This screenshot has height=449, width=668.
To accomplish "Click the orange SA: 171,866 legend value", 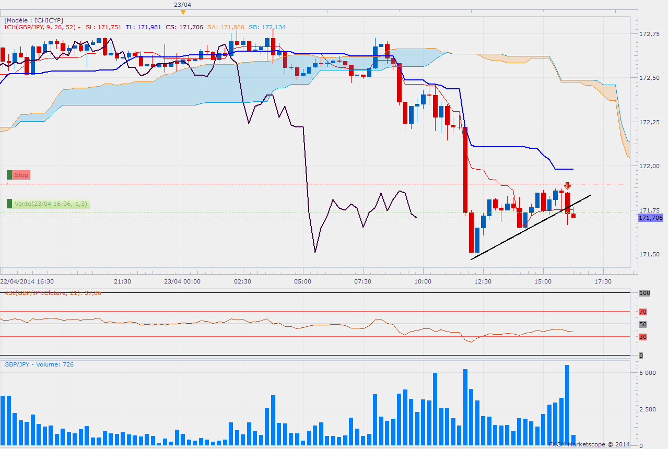I will coord(226,27).
